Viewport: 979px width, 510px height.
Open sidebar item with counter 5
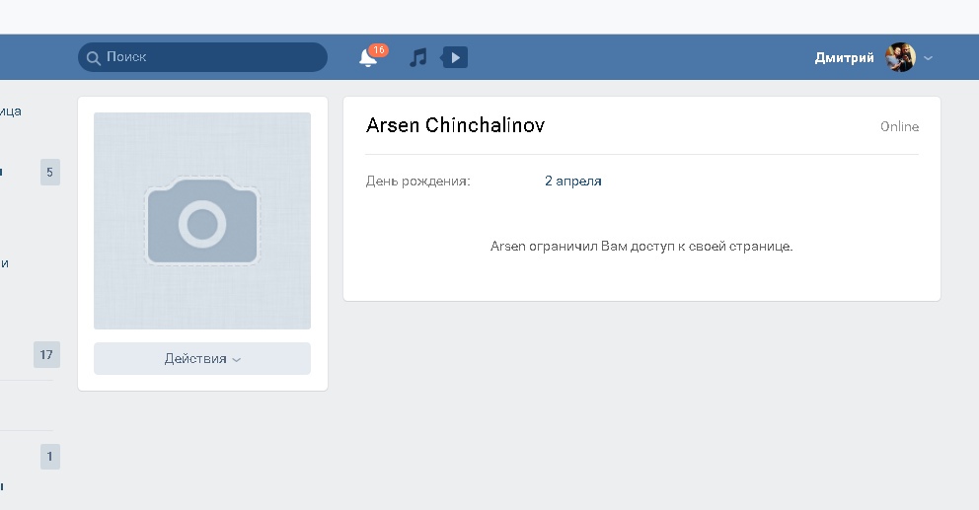[49, 173]
